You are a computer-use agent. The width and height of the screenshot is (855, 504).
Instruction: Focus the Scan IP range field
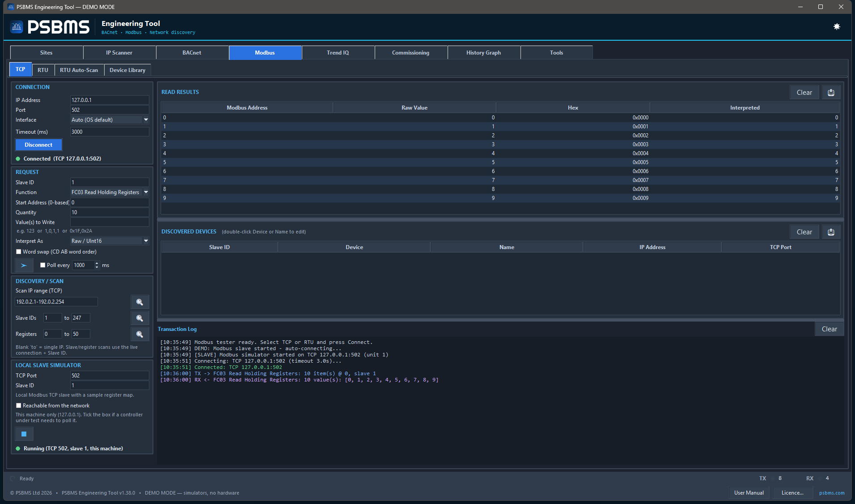(x=56, y=302)
